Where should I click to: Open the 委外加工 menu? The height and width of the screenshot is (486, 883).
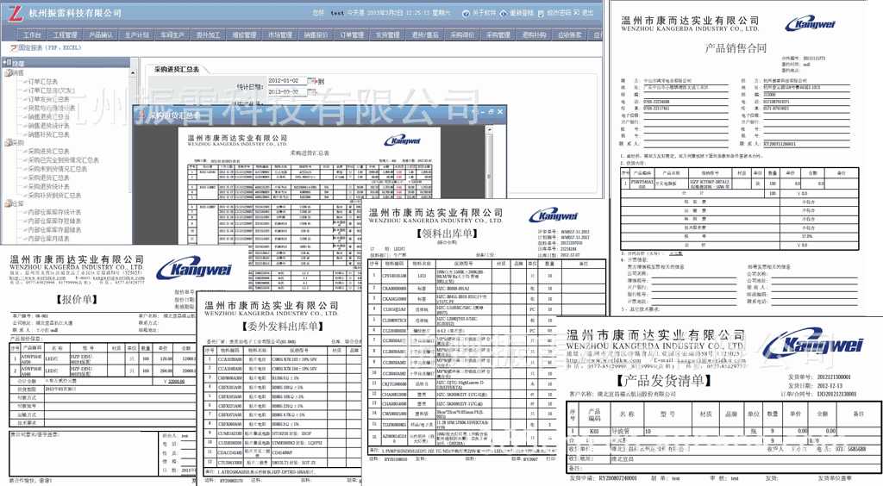[x=208, y=34]
